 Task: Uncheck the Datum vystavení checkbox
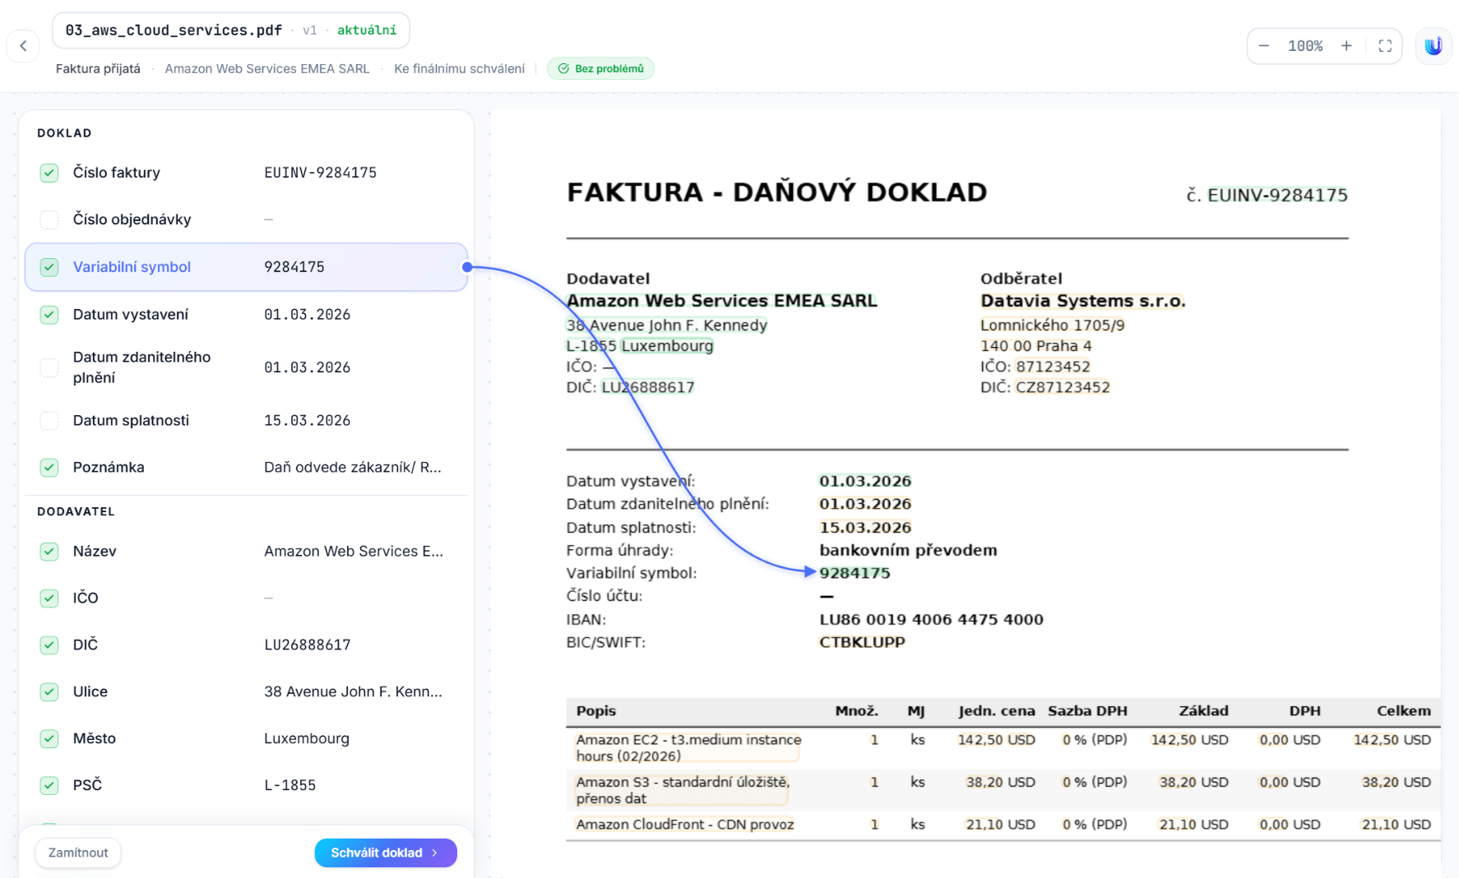(x=49, y=315)
